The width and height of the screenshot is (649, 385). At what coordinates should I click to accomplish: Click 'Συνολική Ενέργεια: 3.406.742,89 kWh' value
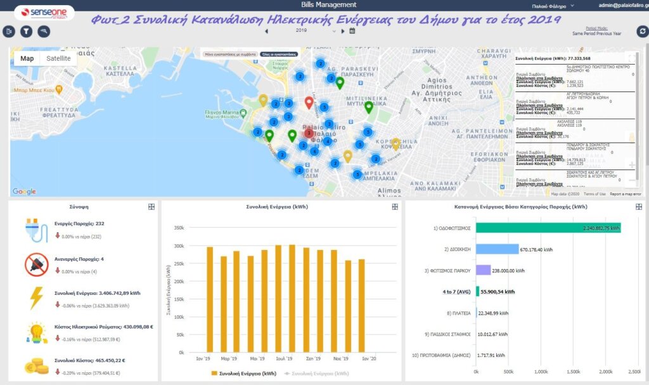click(x=97, y=293)
